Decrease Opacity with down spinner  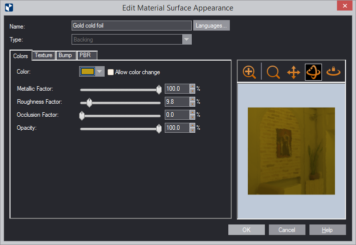point(192,130)
